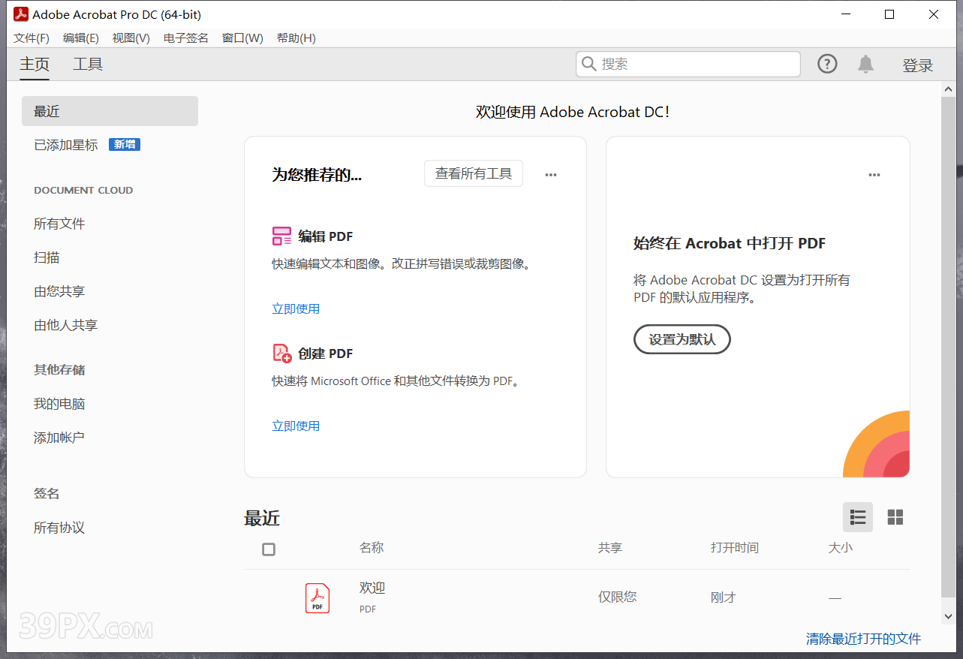Image resolution: width=963 pixels, height=659 pixels.
Task: Open 所有协议 in the sidebar
Action: coord(59,528)
